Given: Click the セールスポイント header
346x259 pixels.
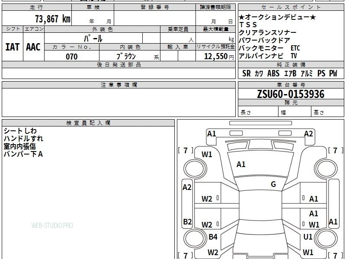Looking at the screenshot, I should (x=291, y=7).
